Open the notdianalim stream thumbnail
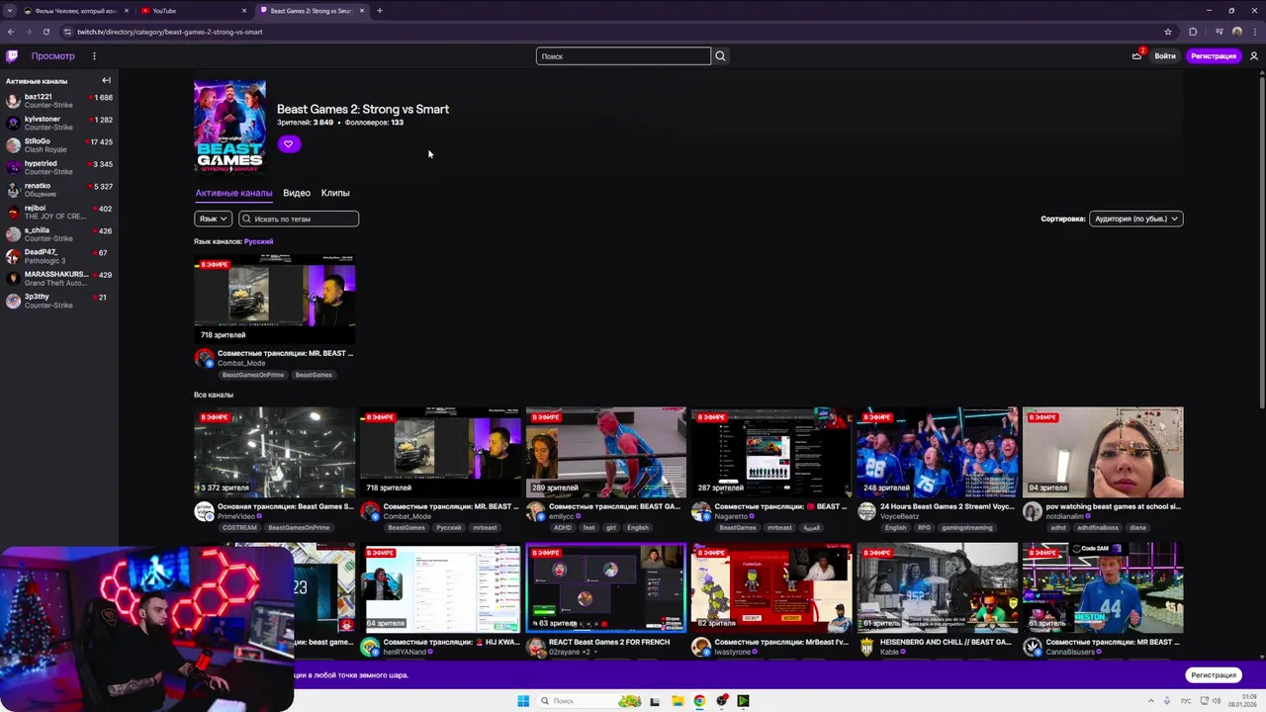This screenshot has height=712, width=1266. tap(1103, 452)
